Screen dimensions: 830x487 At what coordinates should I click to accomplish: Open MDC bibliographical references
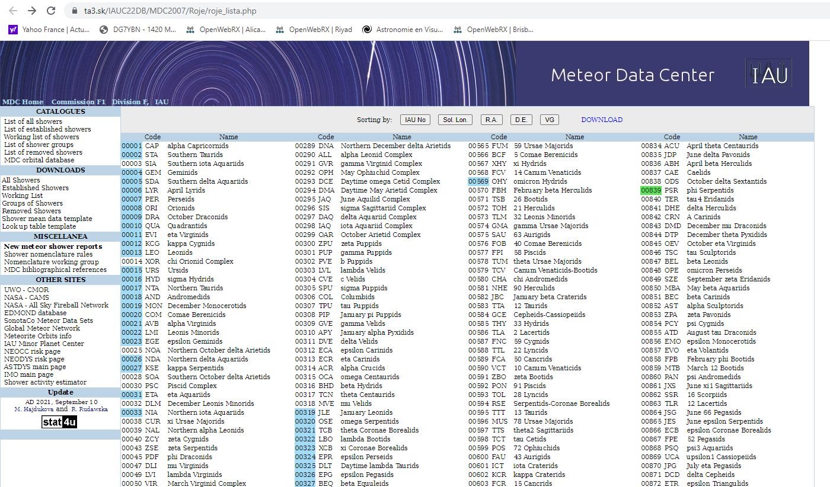(55, 270)
